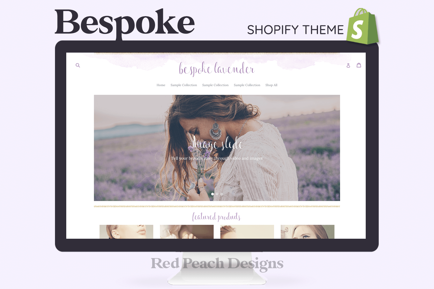This screenshot has height=289, width=434.
Task: Open the account user icon
Action: pos(348,65)
